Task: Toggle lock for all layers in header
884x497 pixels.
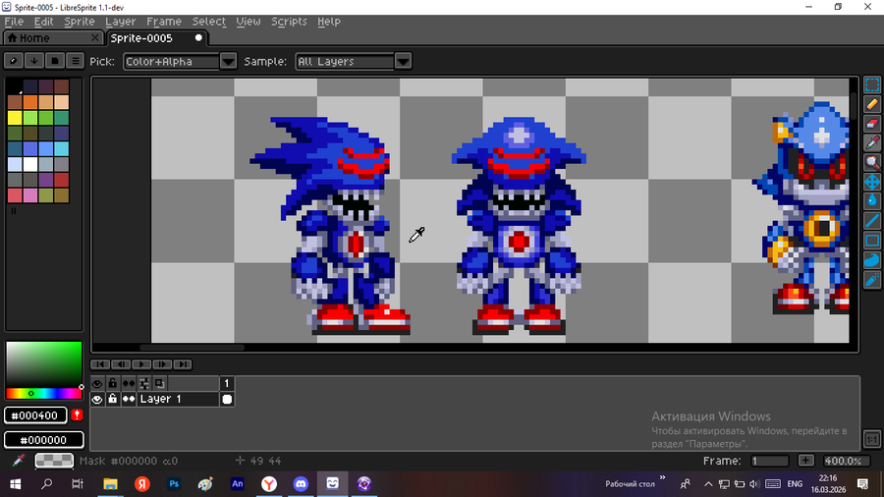Action: point(113,383)
